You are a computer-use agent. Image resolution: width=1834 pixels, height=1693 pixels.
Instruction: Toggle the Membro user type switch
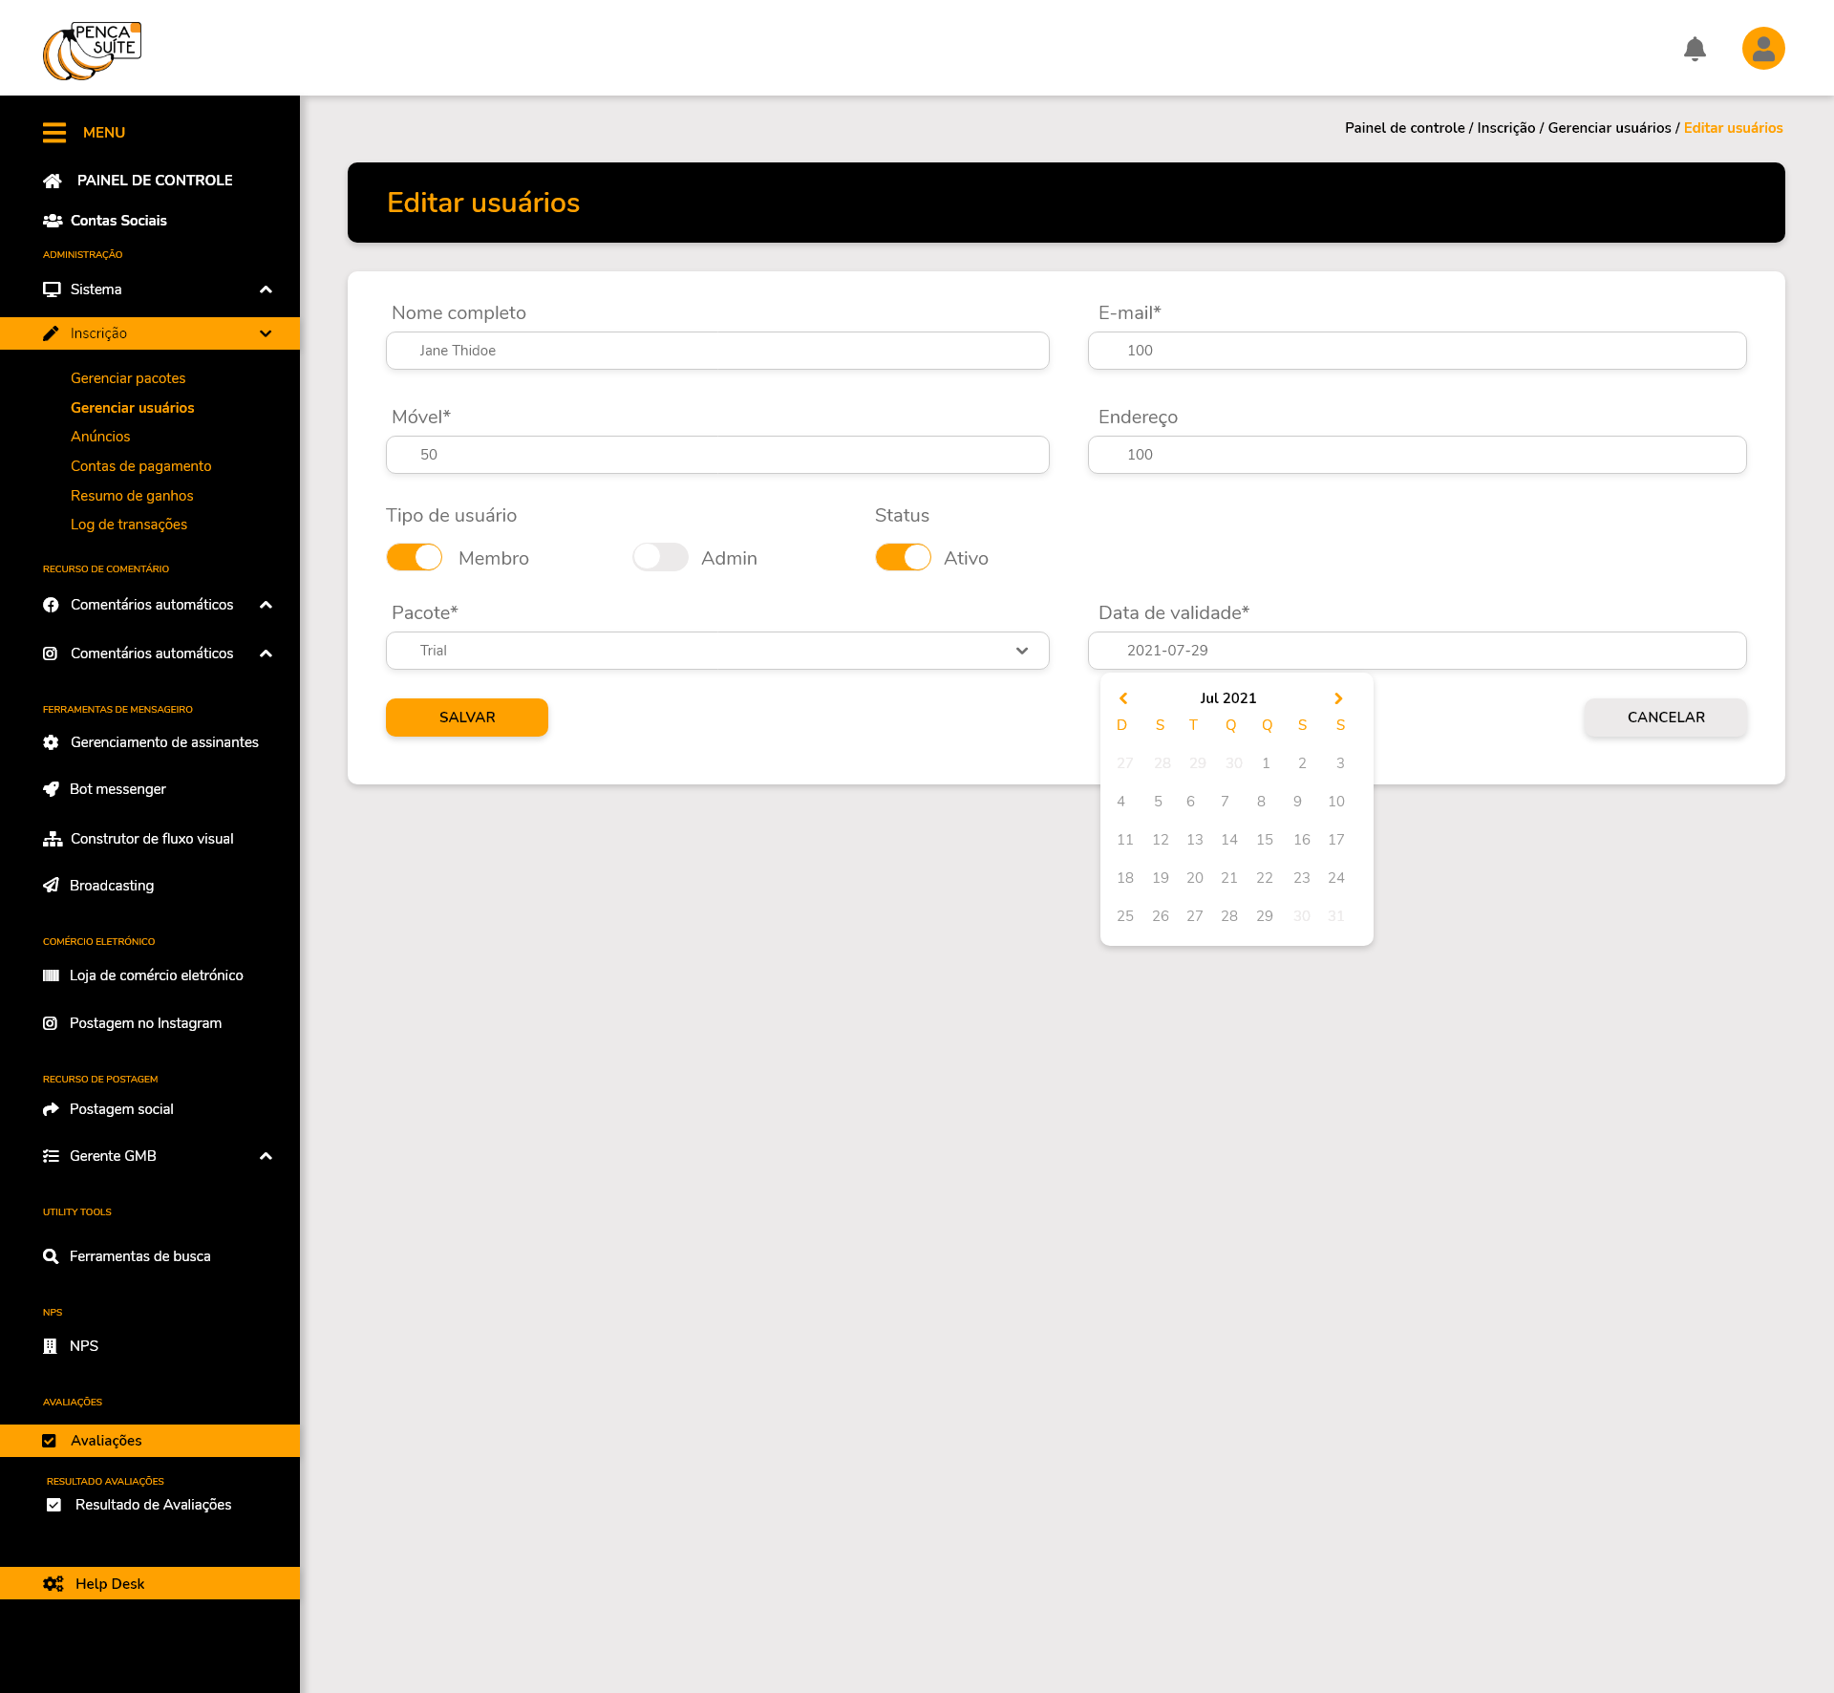(415, 557)
